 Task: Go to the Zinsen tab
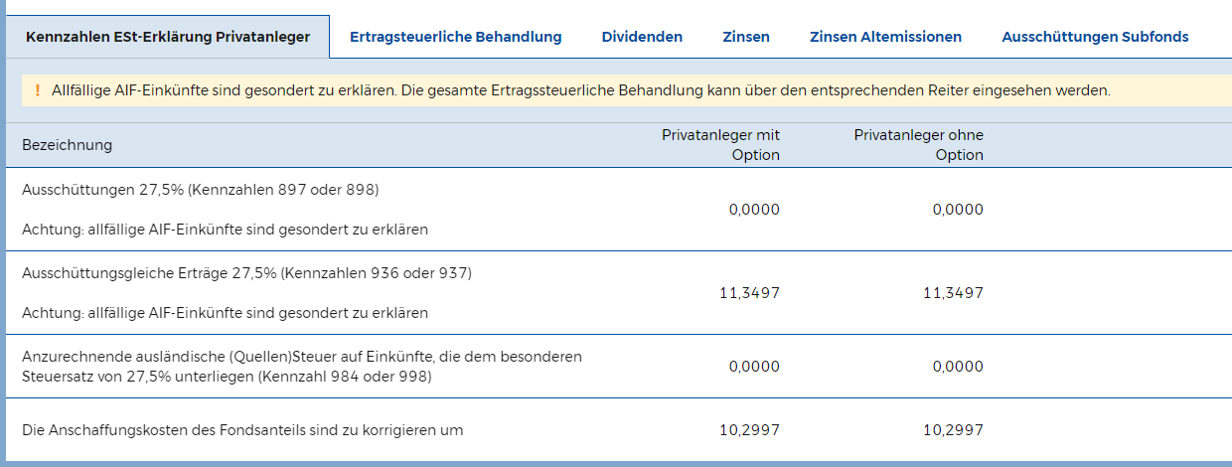click(746, 37)
